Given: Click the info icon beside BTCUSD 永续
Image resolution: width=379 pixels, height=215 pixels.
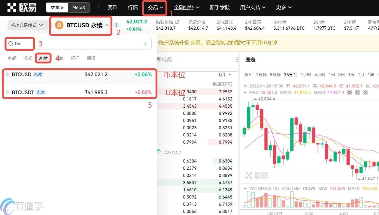Looking at the screenshot, I should point(117,25).
